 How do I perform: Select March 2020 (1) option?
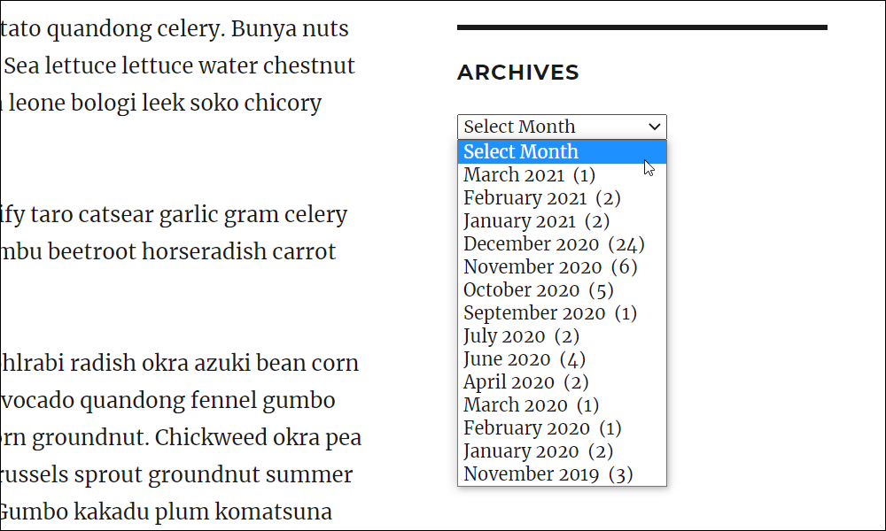point(562,405)
